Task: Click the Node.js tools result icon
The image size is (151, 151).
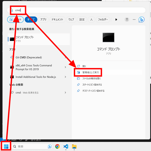Action: tap(12, 77)
